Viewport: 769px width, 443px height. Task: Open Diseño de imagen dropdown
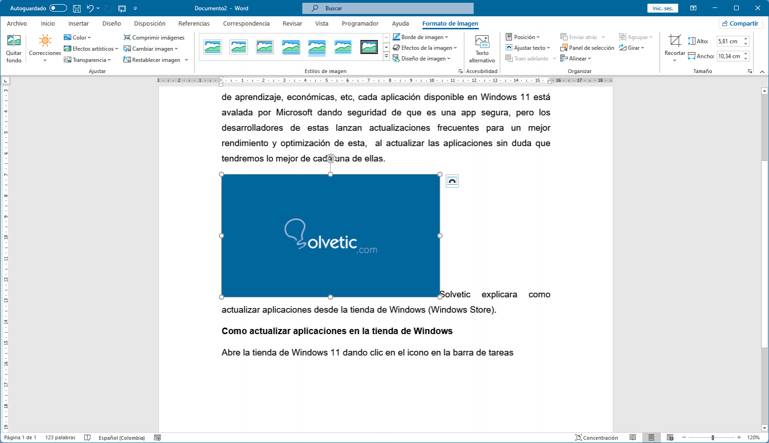point(422,59)
